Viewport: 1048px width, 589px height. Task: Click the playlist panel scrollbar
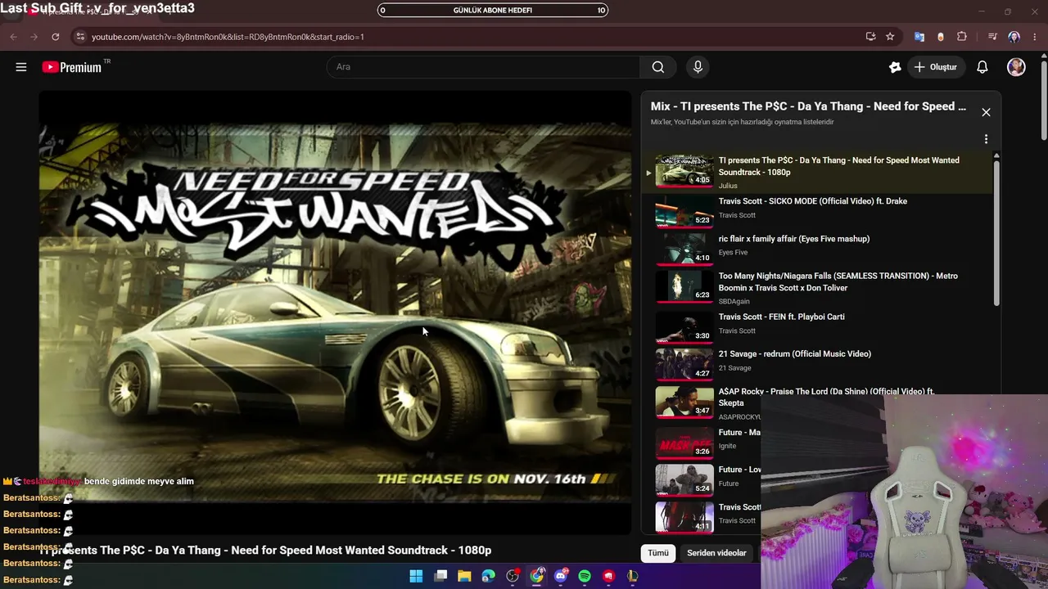996,233
